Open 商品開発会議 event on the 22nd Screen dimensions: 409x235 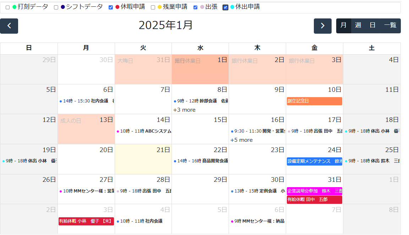(201, 161)
